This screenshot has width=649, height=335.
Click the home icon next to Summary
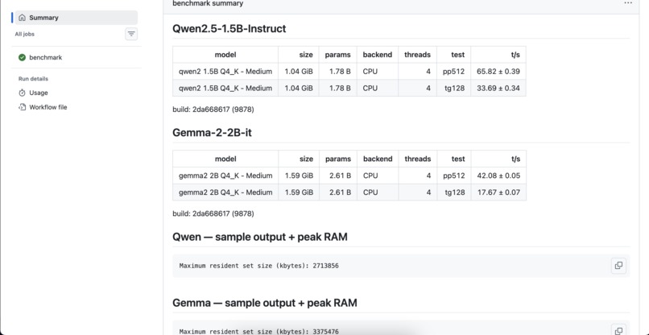tap(23, 18)
